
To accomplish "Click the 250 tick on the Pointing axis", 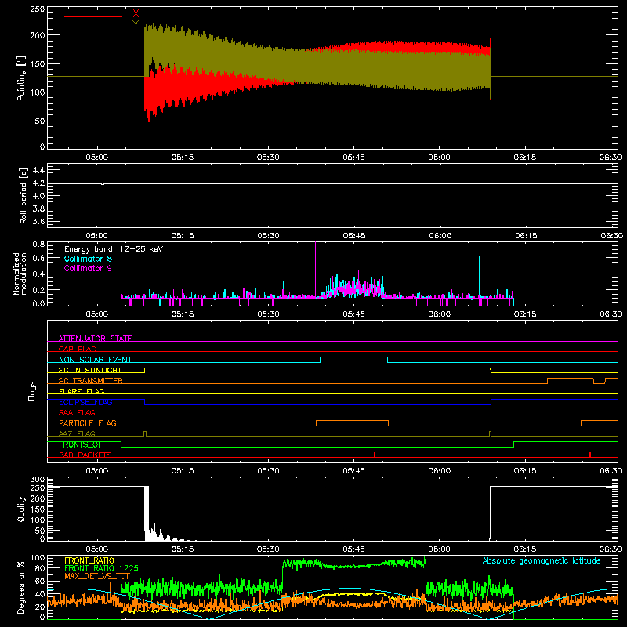I will 38,9.
